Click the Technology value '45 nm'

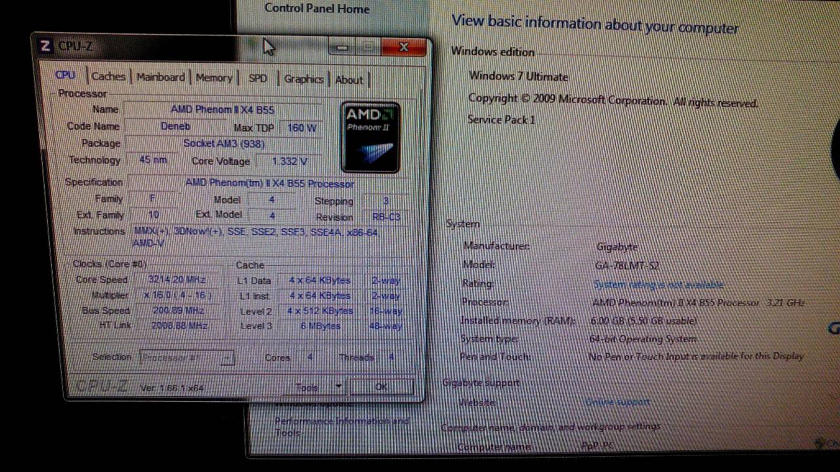click(x=154, y=160)
